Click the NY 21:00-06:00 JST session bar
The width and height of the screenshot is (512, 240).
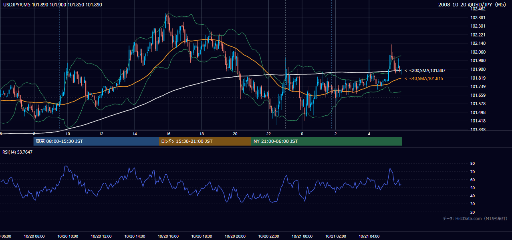coord(327,141)
